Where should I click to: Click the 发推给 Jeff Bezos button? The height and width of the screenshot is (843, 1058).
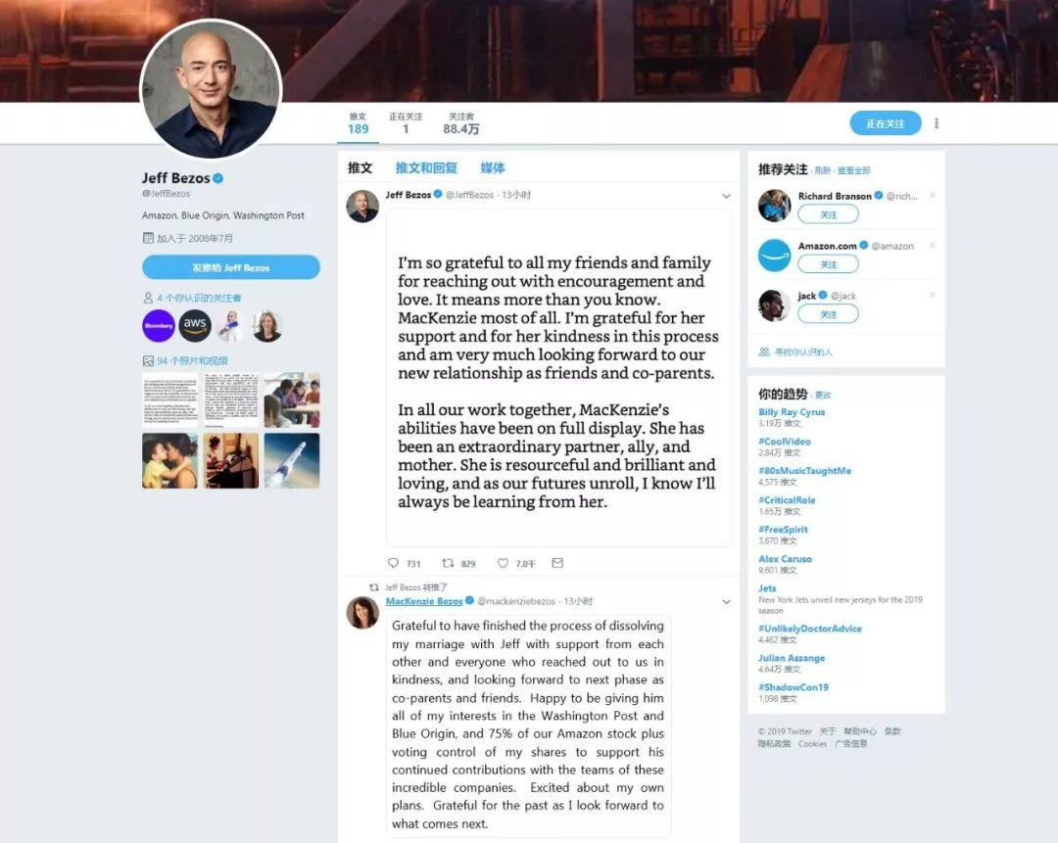pos(231,267)
